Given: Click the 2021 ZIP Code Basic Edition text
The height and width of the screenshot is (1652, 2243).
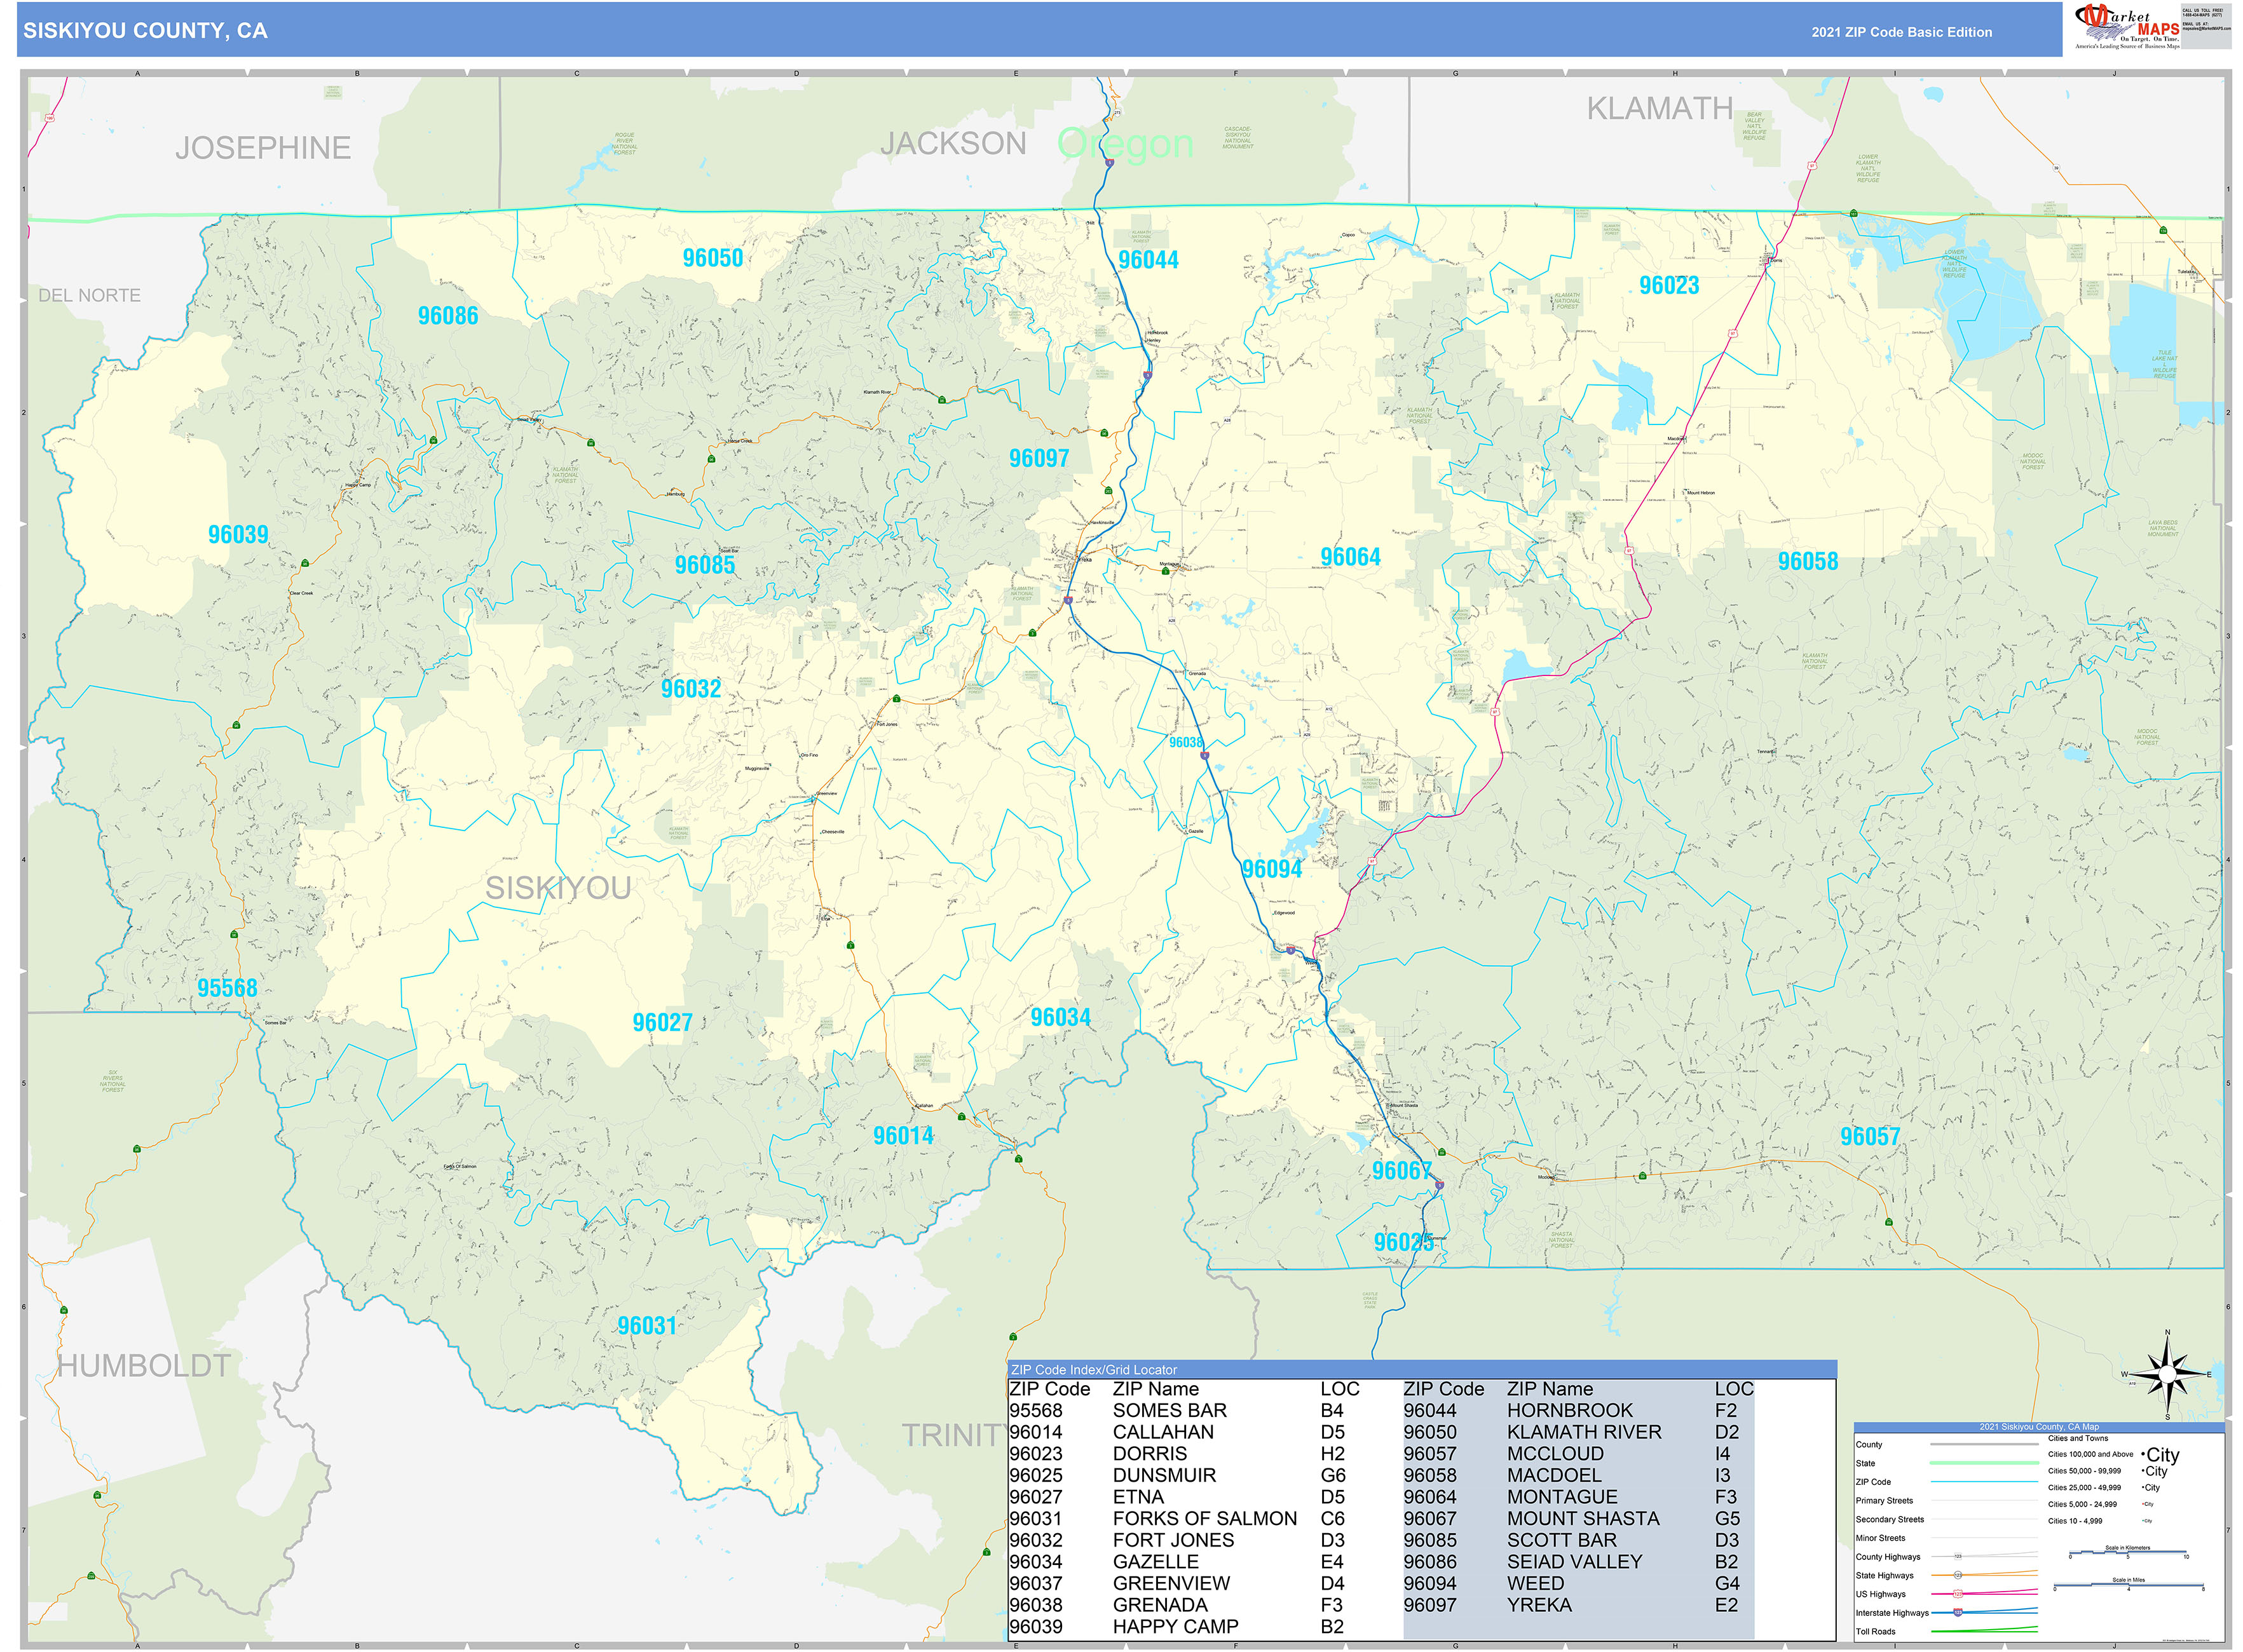Looking at the screenshot, I should [x=1901, y=32].
